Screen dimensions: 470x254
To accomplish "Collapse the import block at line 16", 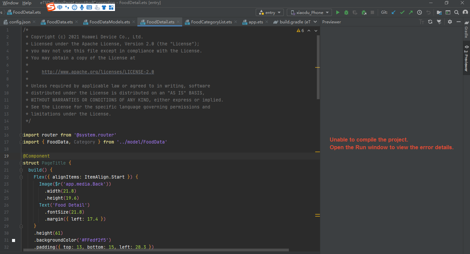I will (21, 135).
